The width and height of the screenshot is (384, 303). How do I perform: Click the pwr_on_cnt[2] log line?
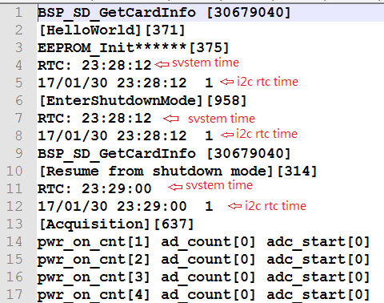(x=203, y=260)
